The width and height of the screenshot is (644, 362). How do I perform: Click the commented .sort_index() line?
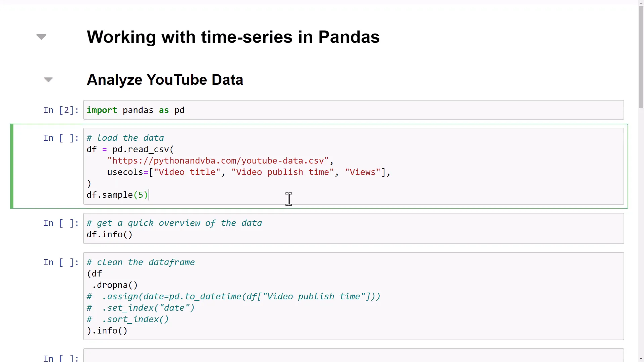(135, 319)
